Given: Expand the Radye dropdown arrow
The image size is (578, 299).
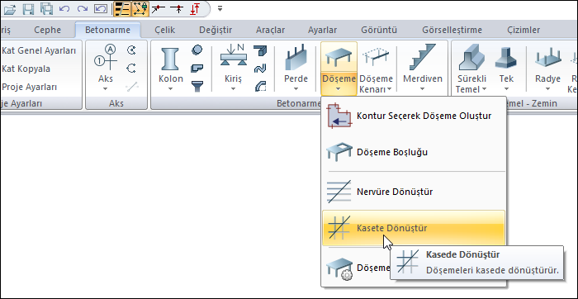Looking at the screenshot, I should point(547,88).
